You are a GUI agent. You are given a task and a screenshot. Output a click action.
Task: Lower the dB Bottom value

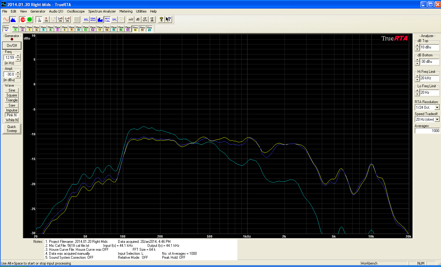click(417, 63)
